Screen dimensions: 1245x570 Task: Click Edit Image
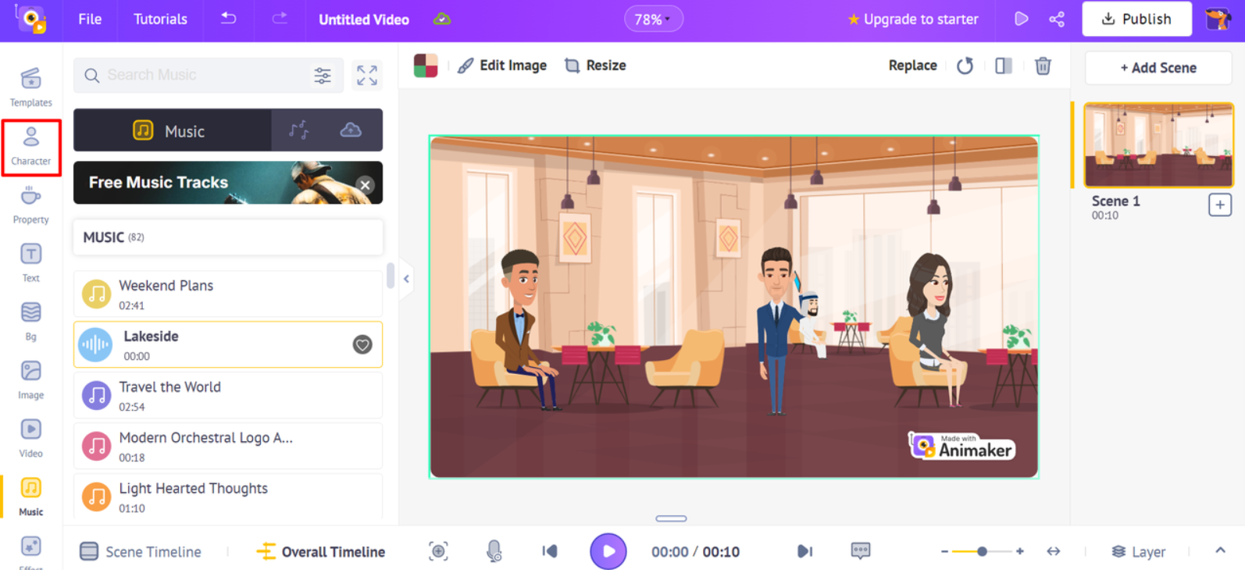point(502,66)
